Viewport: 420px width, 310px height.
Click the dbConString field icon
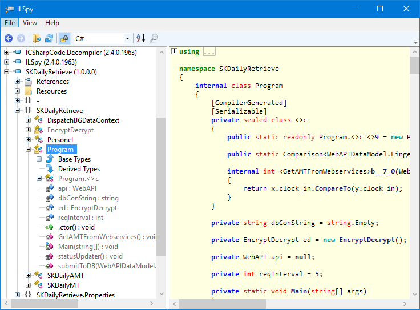click(50, 198)
